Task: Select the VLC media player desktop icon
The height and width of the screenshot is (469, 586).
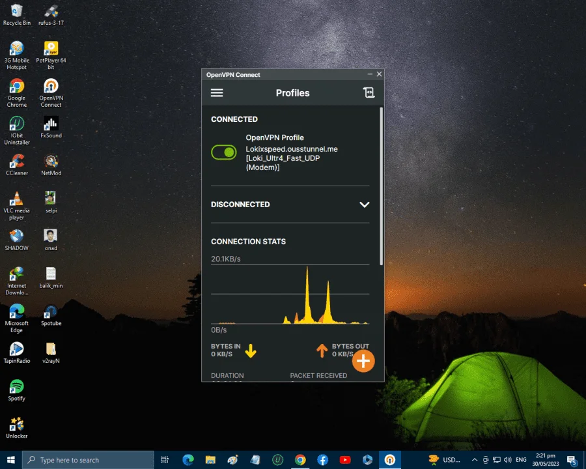Action: pyautogui.click(x=16, y=206)
